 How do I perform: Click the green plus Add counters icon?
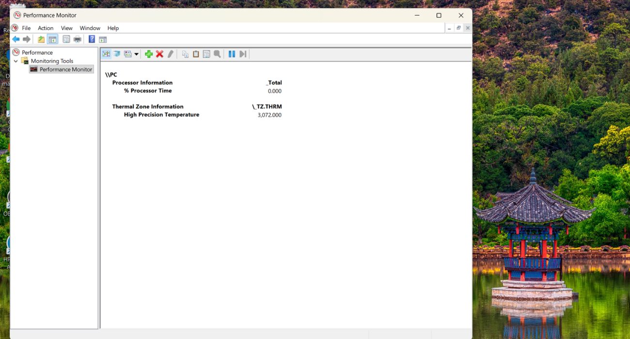coord(149,54)
